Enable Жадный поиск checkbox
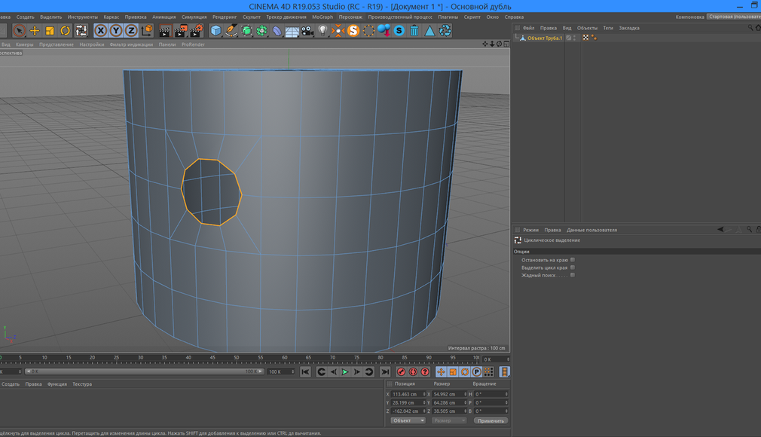 (x=573, y=275)
